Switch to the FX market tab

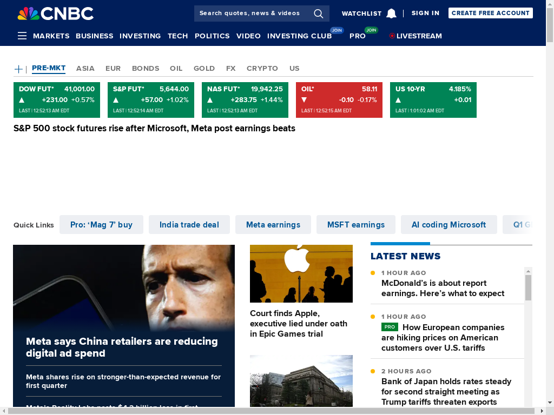click(230, 69)
